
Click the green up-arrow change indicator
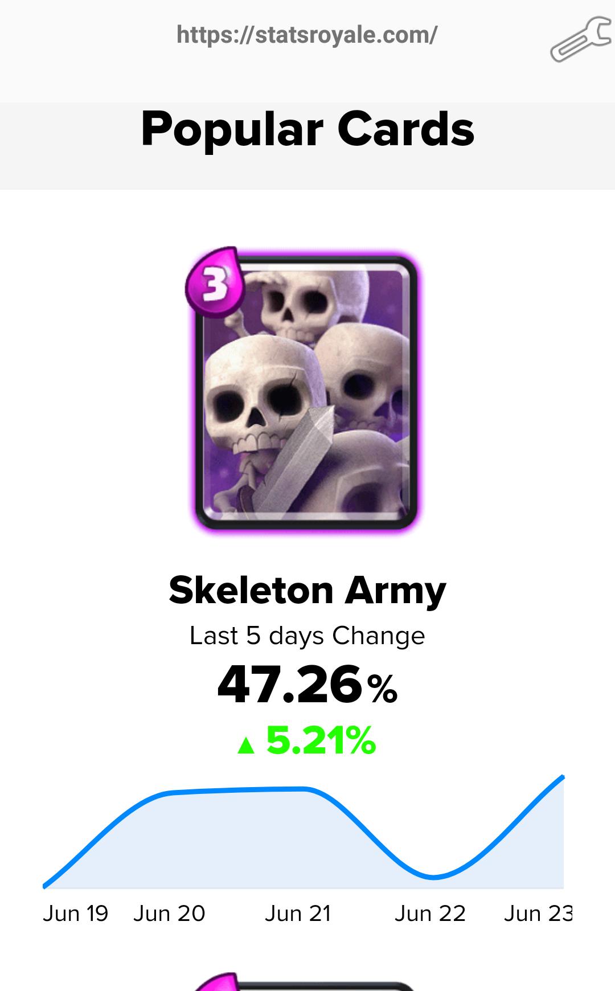pos(246,745)
